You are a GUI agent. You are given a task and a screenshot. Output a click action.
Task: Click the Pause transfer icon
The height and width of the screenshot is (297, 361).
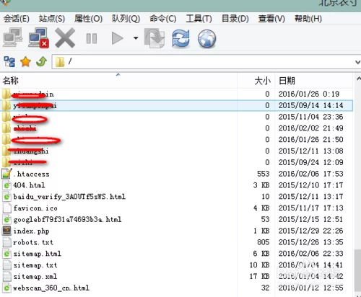point(92,38)
